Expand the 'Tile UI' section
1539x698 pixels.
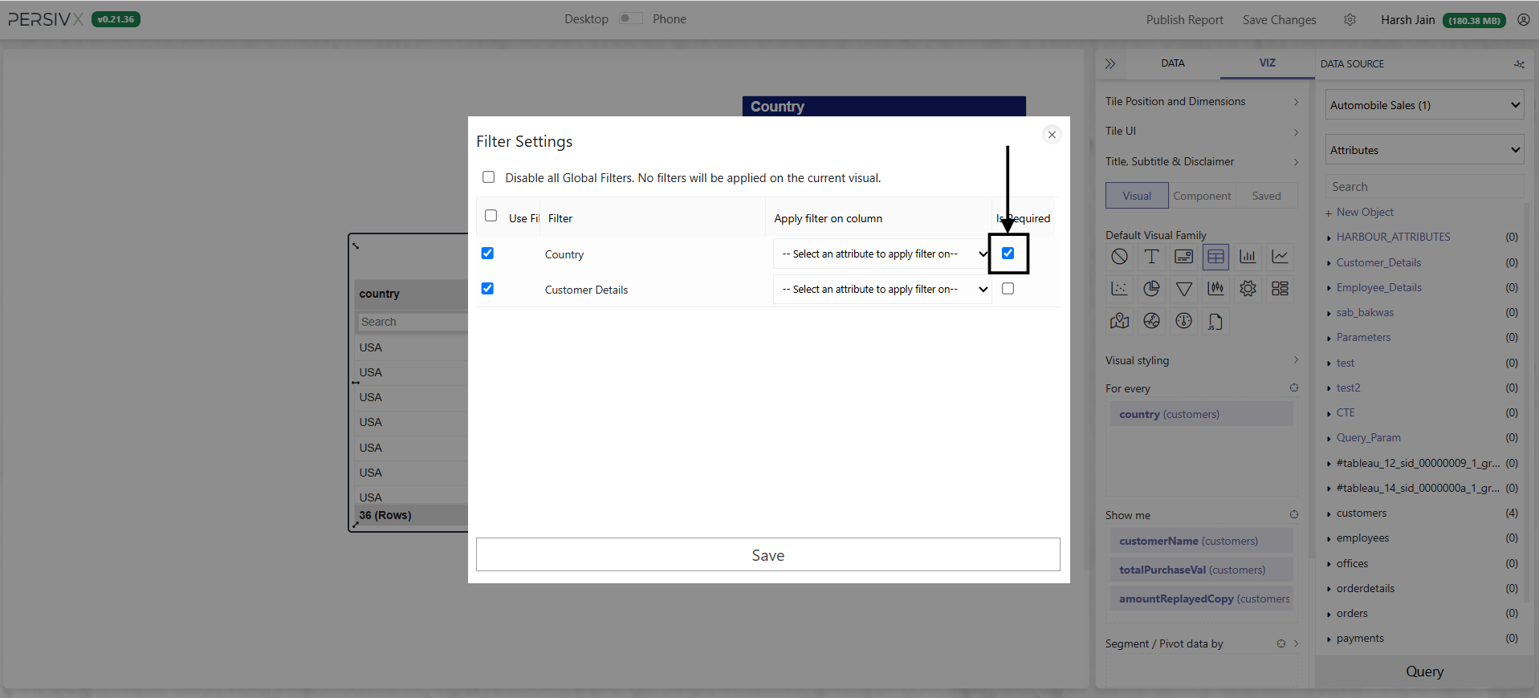1202,131
